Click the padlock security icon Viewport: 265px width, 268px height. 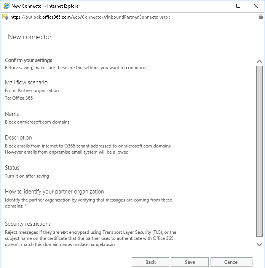pos(260,17)
